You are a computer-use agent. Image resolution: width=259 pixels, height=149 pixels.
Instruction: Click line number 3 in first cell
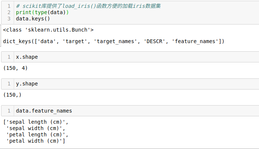[9, 19]
